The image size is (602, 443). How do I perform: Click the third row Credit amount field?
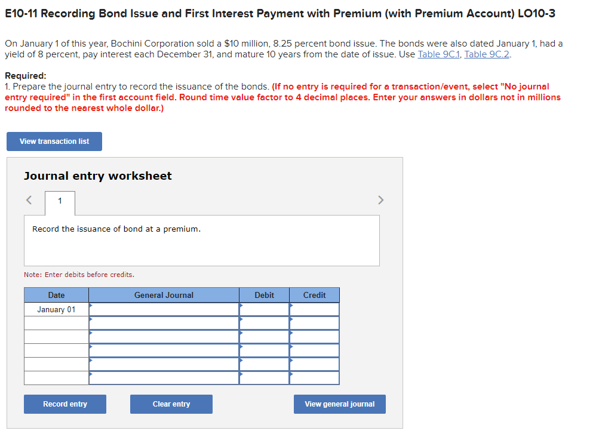coord(314,336)
